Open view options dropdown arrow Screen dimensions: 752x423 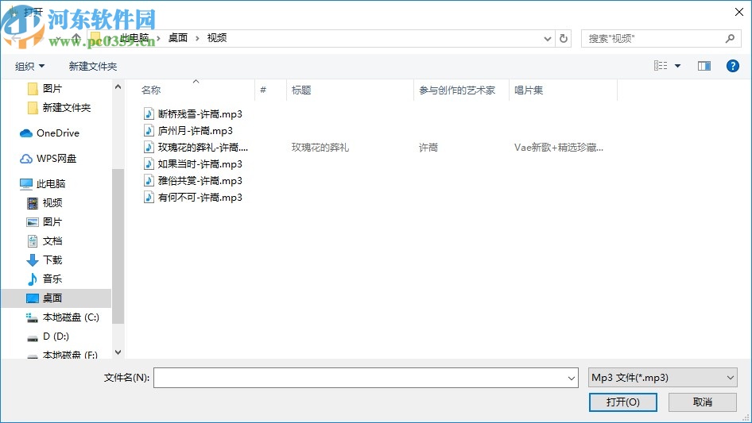[677, 66]
